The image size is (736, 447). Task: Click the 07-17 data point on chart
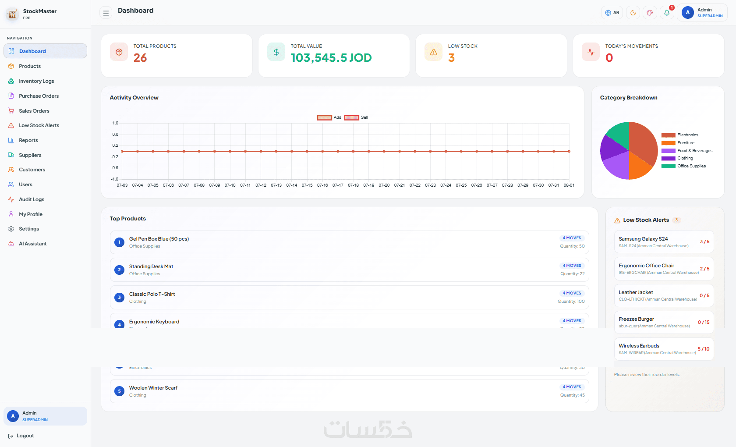[338, 151]
